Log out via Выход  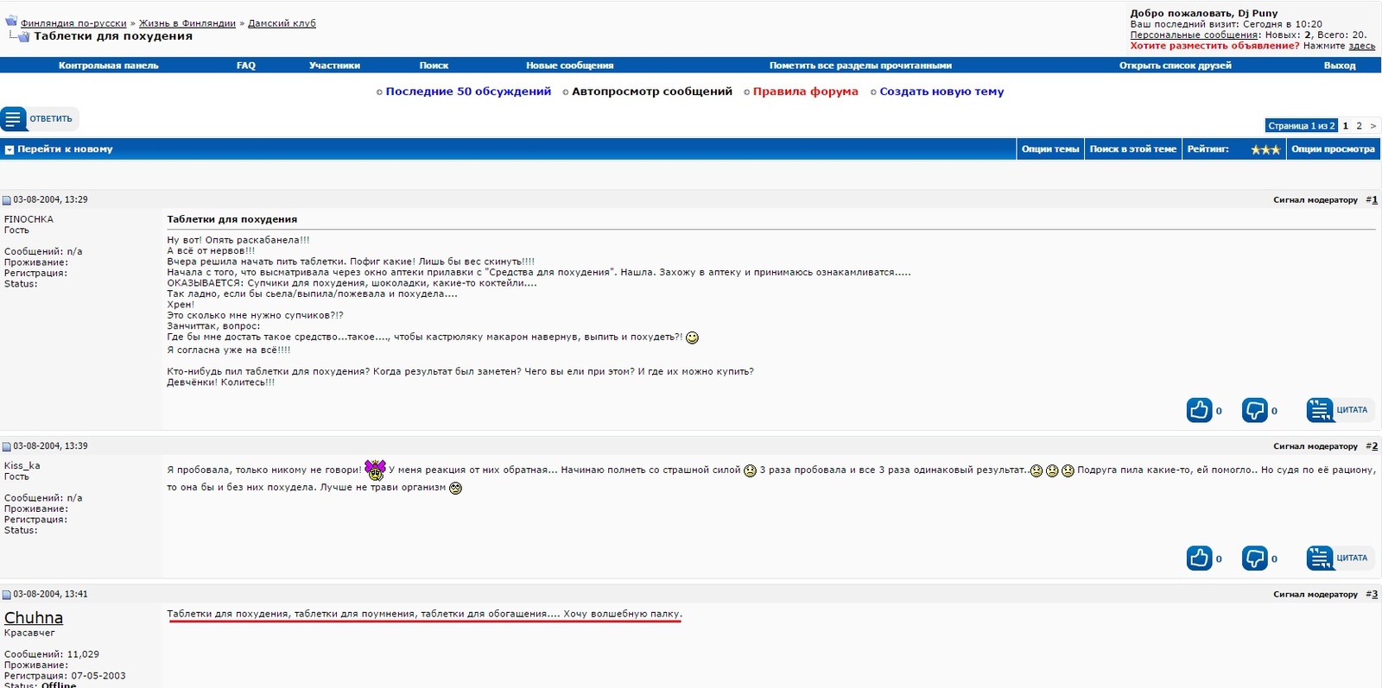1340,66
